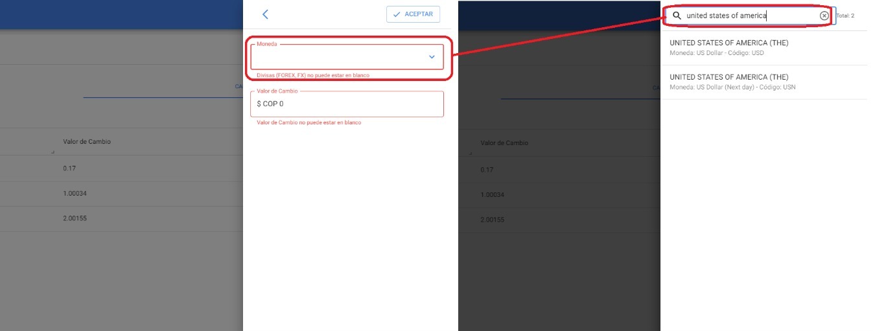Viewport: 873px width, 331px height.
Task: Click column resize handle left of form's table header
Action: tap(52, 152)
